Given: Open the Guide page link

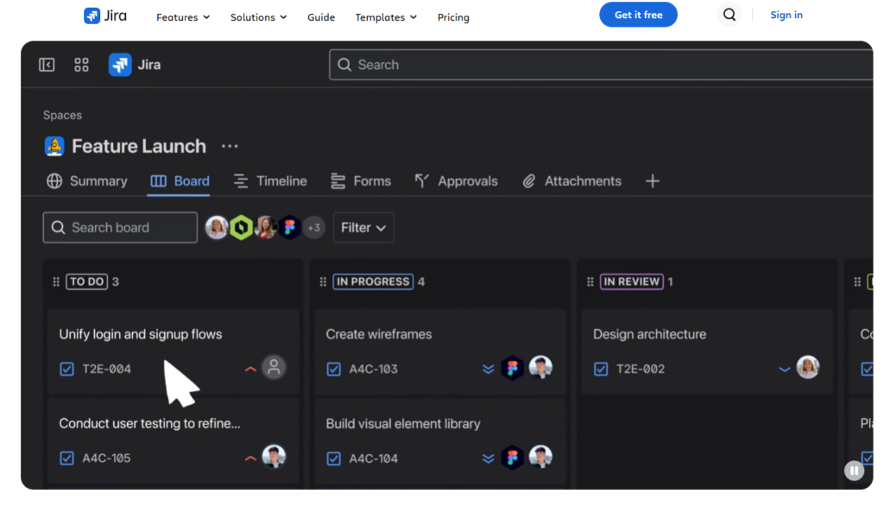Looking at the screenshot, I should 321,17.
